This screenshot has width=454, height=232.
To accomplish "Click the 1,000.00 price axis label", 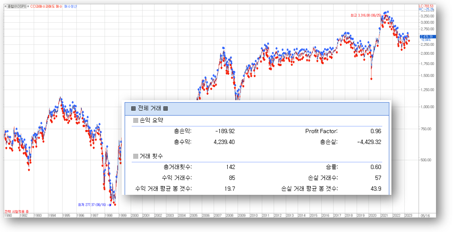I will point(427,107).
